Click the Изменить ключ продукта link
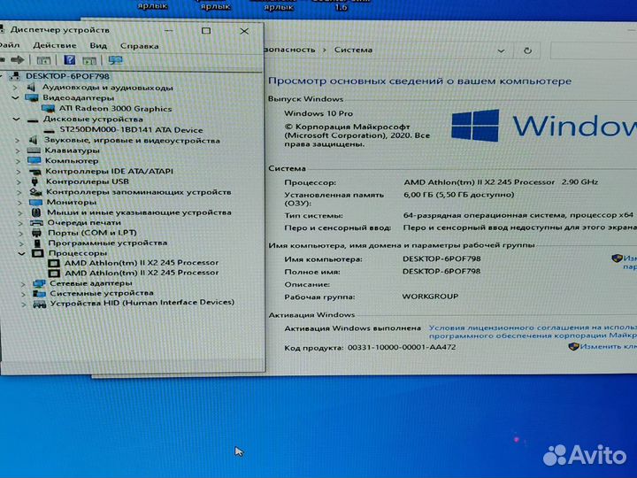Image resolution: width=637 pixels, height=478 pixels. coord(608,346)
